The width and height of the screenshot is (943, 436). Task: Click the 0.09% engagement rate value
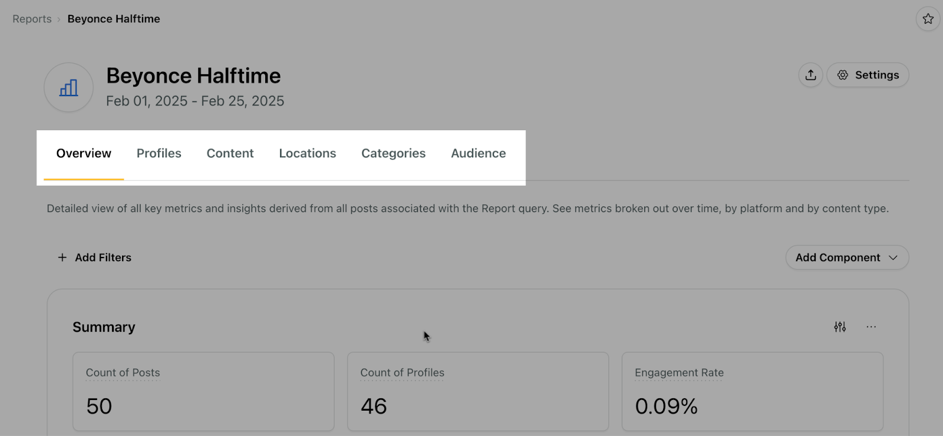pyautogui.click(x=667, y=406)
